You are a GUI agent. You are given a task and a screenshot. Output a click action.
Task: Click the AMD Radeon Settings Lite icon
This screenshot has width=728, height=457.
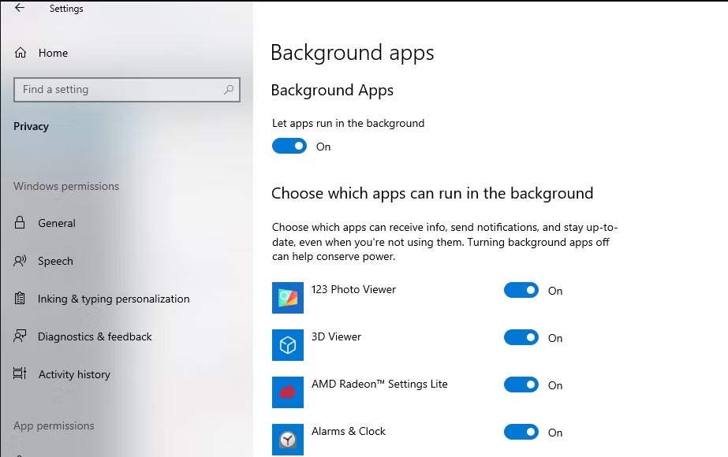click(287, 392)
